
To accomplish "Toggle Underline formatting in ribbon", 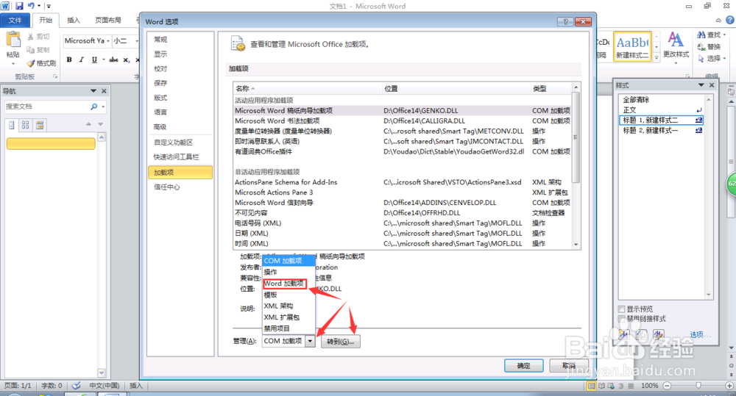I will coord(94,60).
